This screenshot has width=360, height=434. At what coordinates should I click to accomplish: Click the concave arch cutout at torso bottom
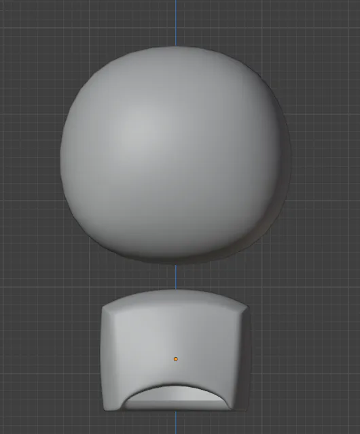tap(177, 397)
